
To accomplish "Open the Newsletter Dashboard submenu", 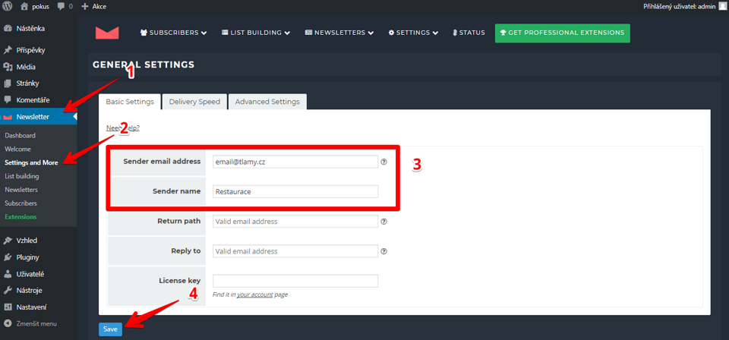I will point(20,136).
